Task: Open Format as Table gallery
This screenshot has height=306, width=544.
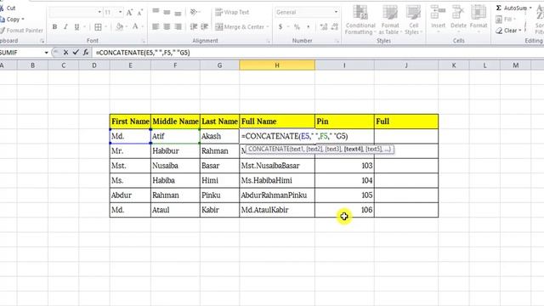Action: (390, 20)
